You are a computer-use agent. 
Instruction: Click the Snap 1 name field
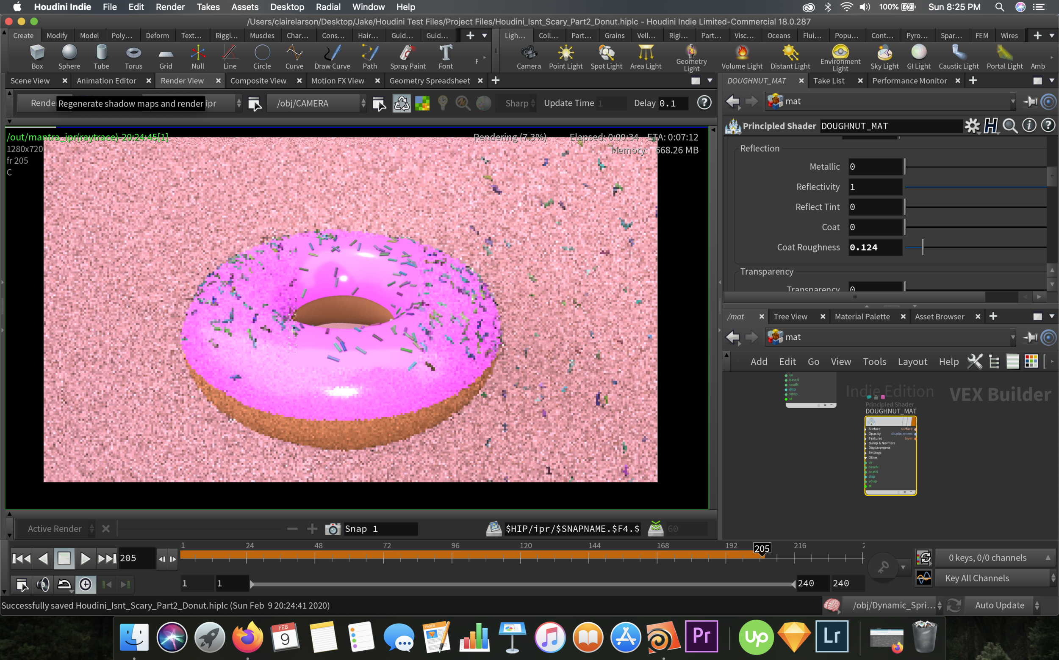point(380,528)
